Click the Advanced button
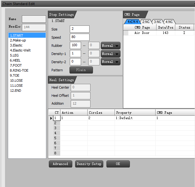The height and width of the screenshot is (187, 195). (x=60, y=164)
